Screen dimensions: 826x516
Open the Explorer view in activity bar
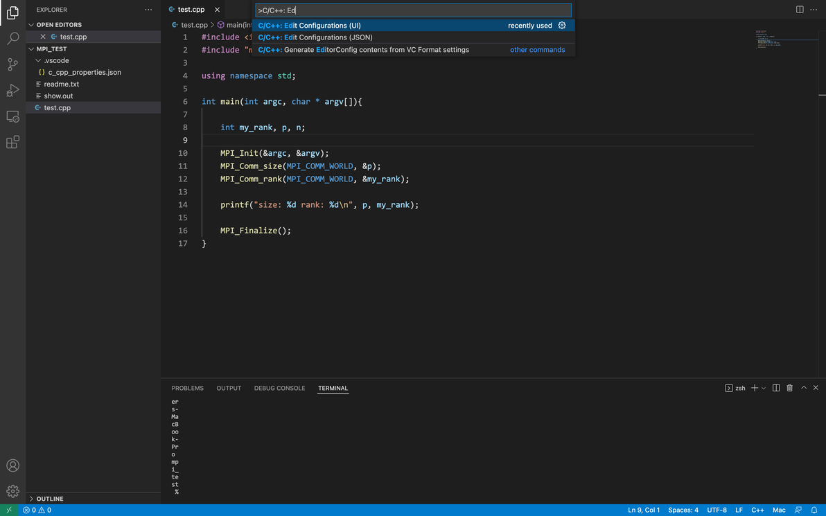coord(12,12)
